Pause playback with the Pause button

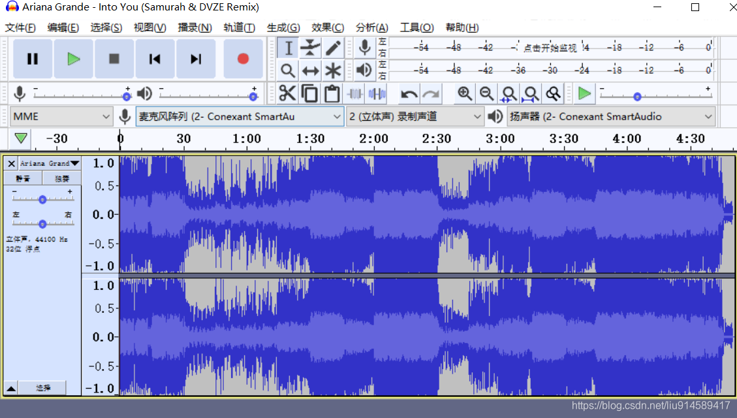(x=33, y=59)
